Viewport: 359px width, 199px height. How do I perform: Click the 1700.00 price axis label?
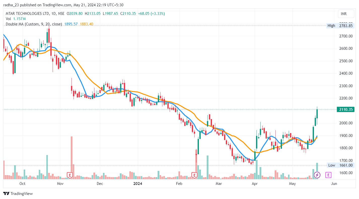346,161
